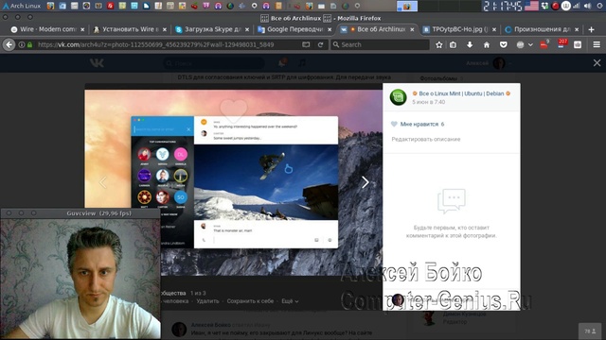606x340 pixels.
Task: Open the Firefox hamburger menu
Action: pos(597,44)
